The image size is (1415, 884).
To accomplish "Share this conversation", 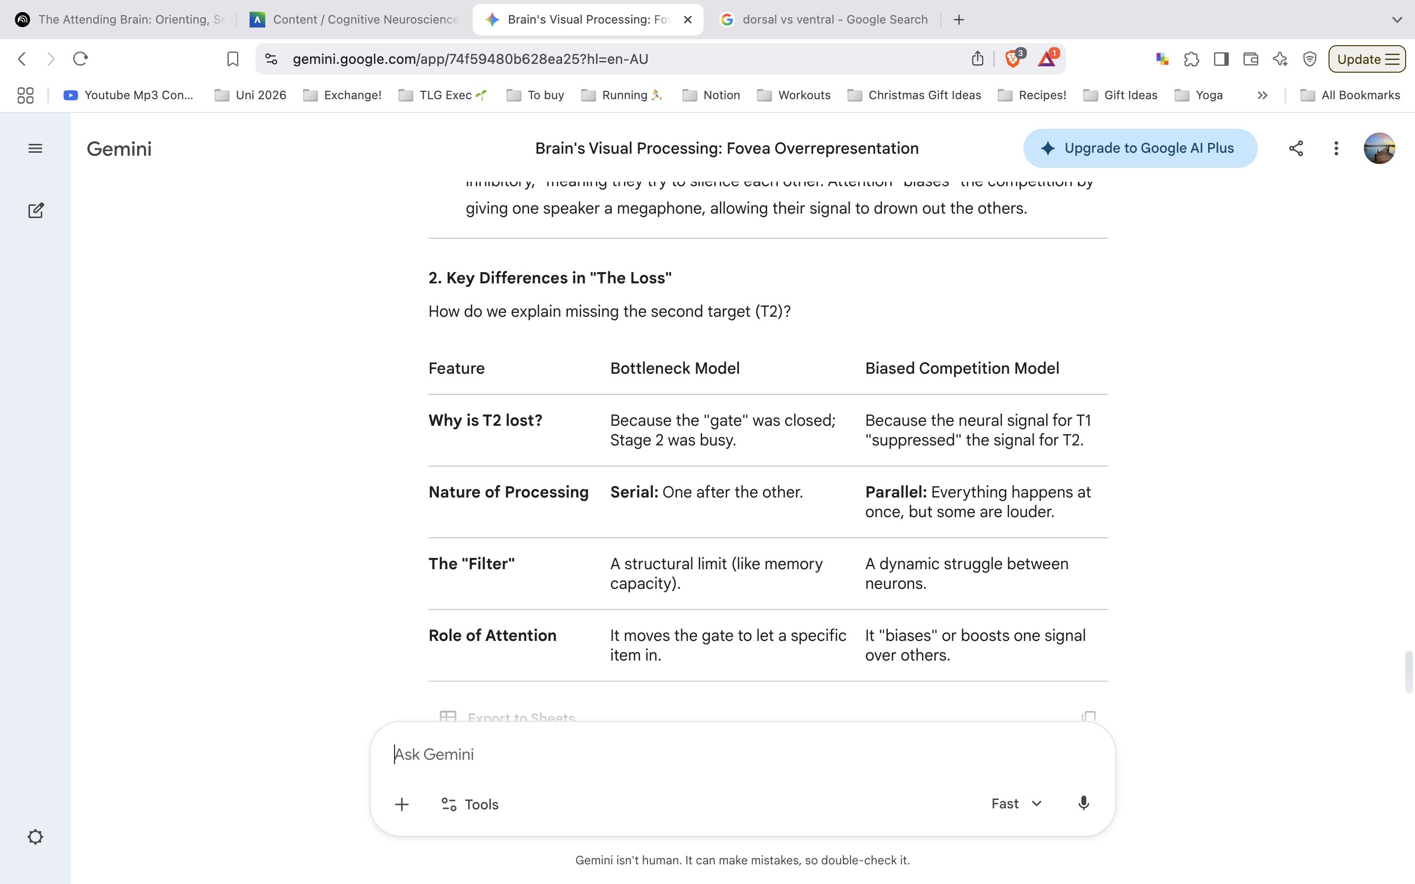I will (1296, 148).
